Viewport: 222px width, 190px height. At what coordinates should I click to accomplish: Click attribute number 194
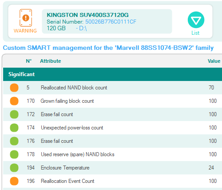[31, 168]
